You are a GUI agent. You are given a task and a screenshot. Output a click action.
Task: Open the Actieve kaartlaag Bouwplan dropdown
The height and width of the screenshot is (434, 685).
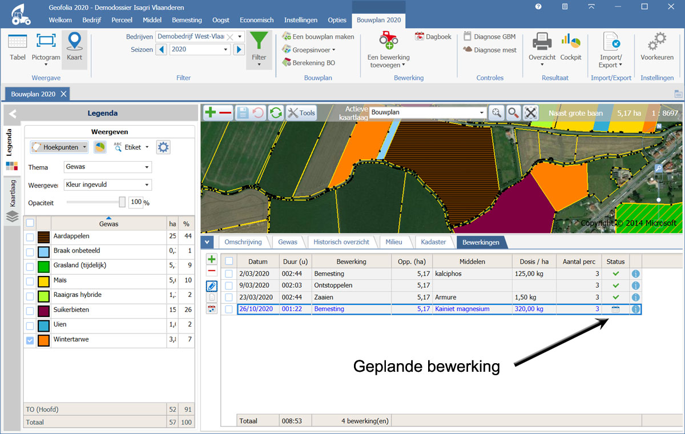[482, 113]
